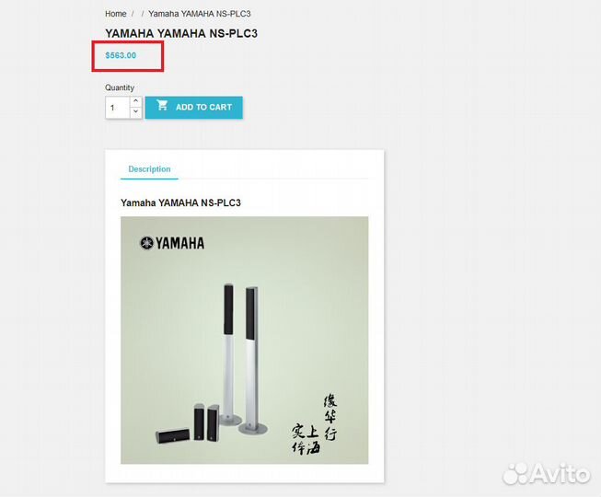Decrease quantity with the down arrow

(x=135, y=112)
